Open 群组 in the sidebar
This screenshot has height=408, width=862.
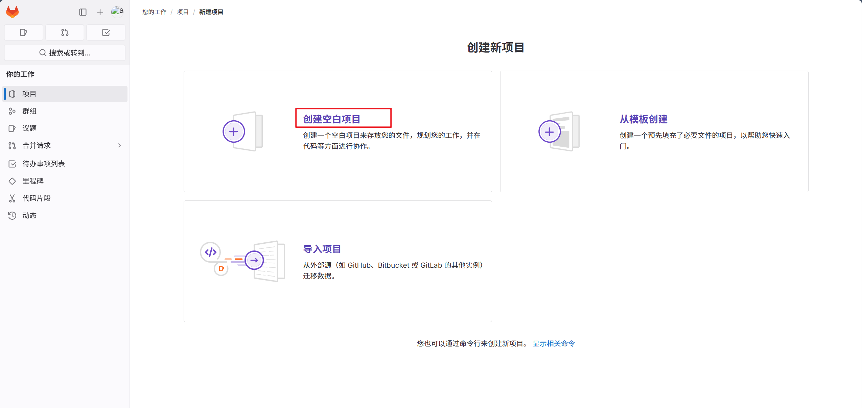coord(29,111)
